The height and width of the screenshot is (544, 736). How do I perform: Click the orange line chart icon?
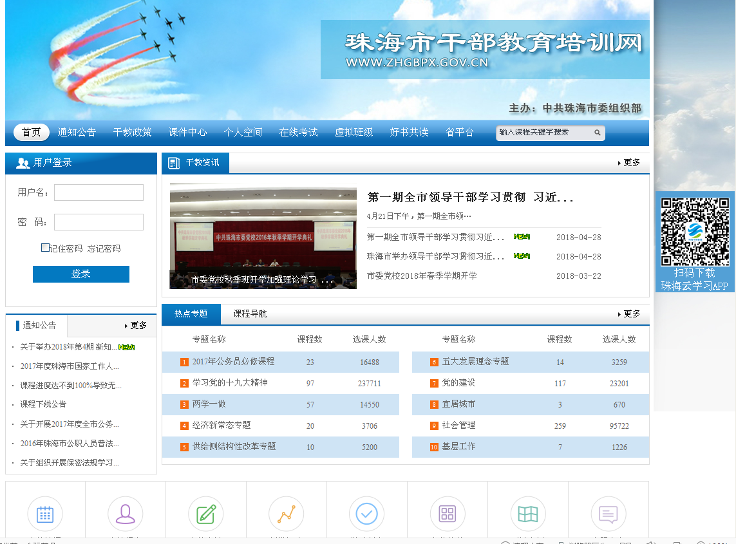pos(287,514)
